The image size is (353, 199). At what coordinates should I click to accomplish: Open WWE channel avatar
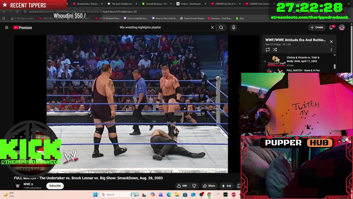[18, 186]
